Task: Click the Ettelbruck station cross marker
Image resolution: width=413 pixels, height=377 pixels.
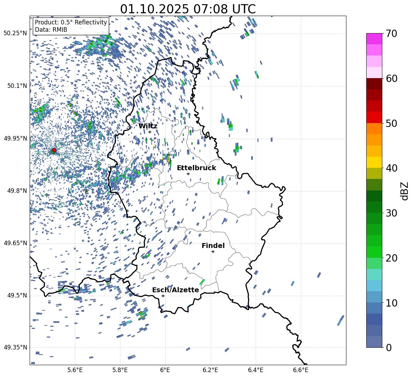Action: [188, 174]
